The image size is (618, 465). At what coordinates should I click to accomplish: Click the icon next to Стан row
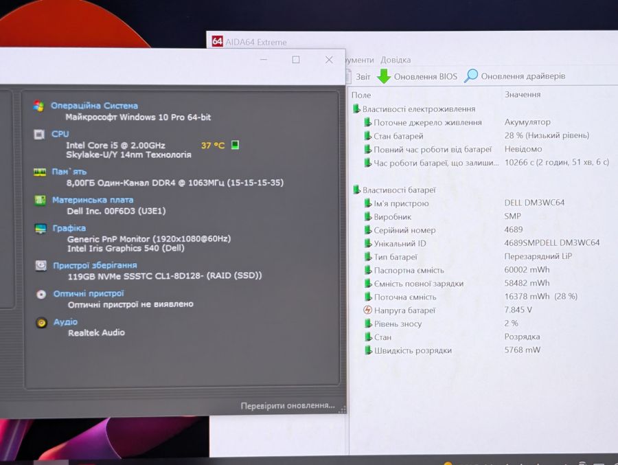click(x=368, y=337)
